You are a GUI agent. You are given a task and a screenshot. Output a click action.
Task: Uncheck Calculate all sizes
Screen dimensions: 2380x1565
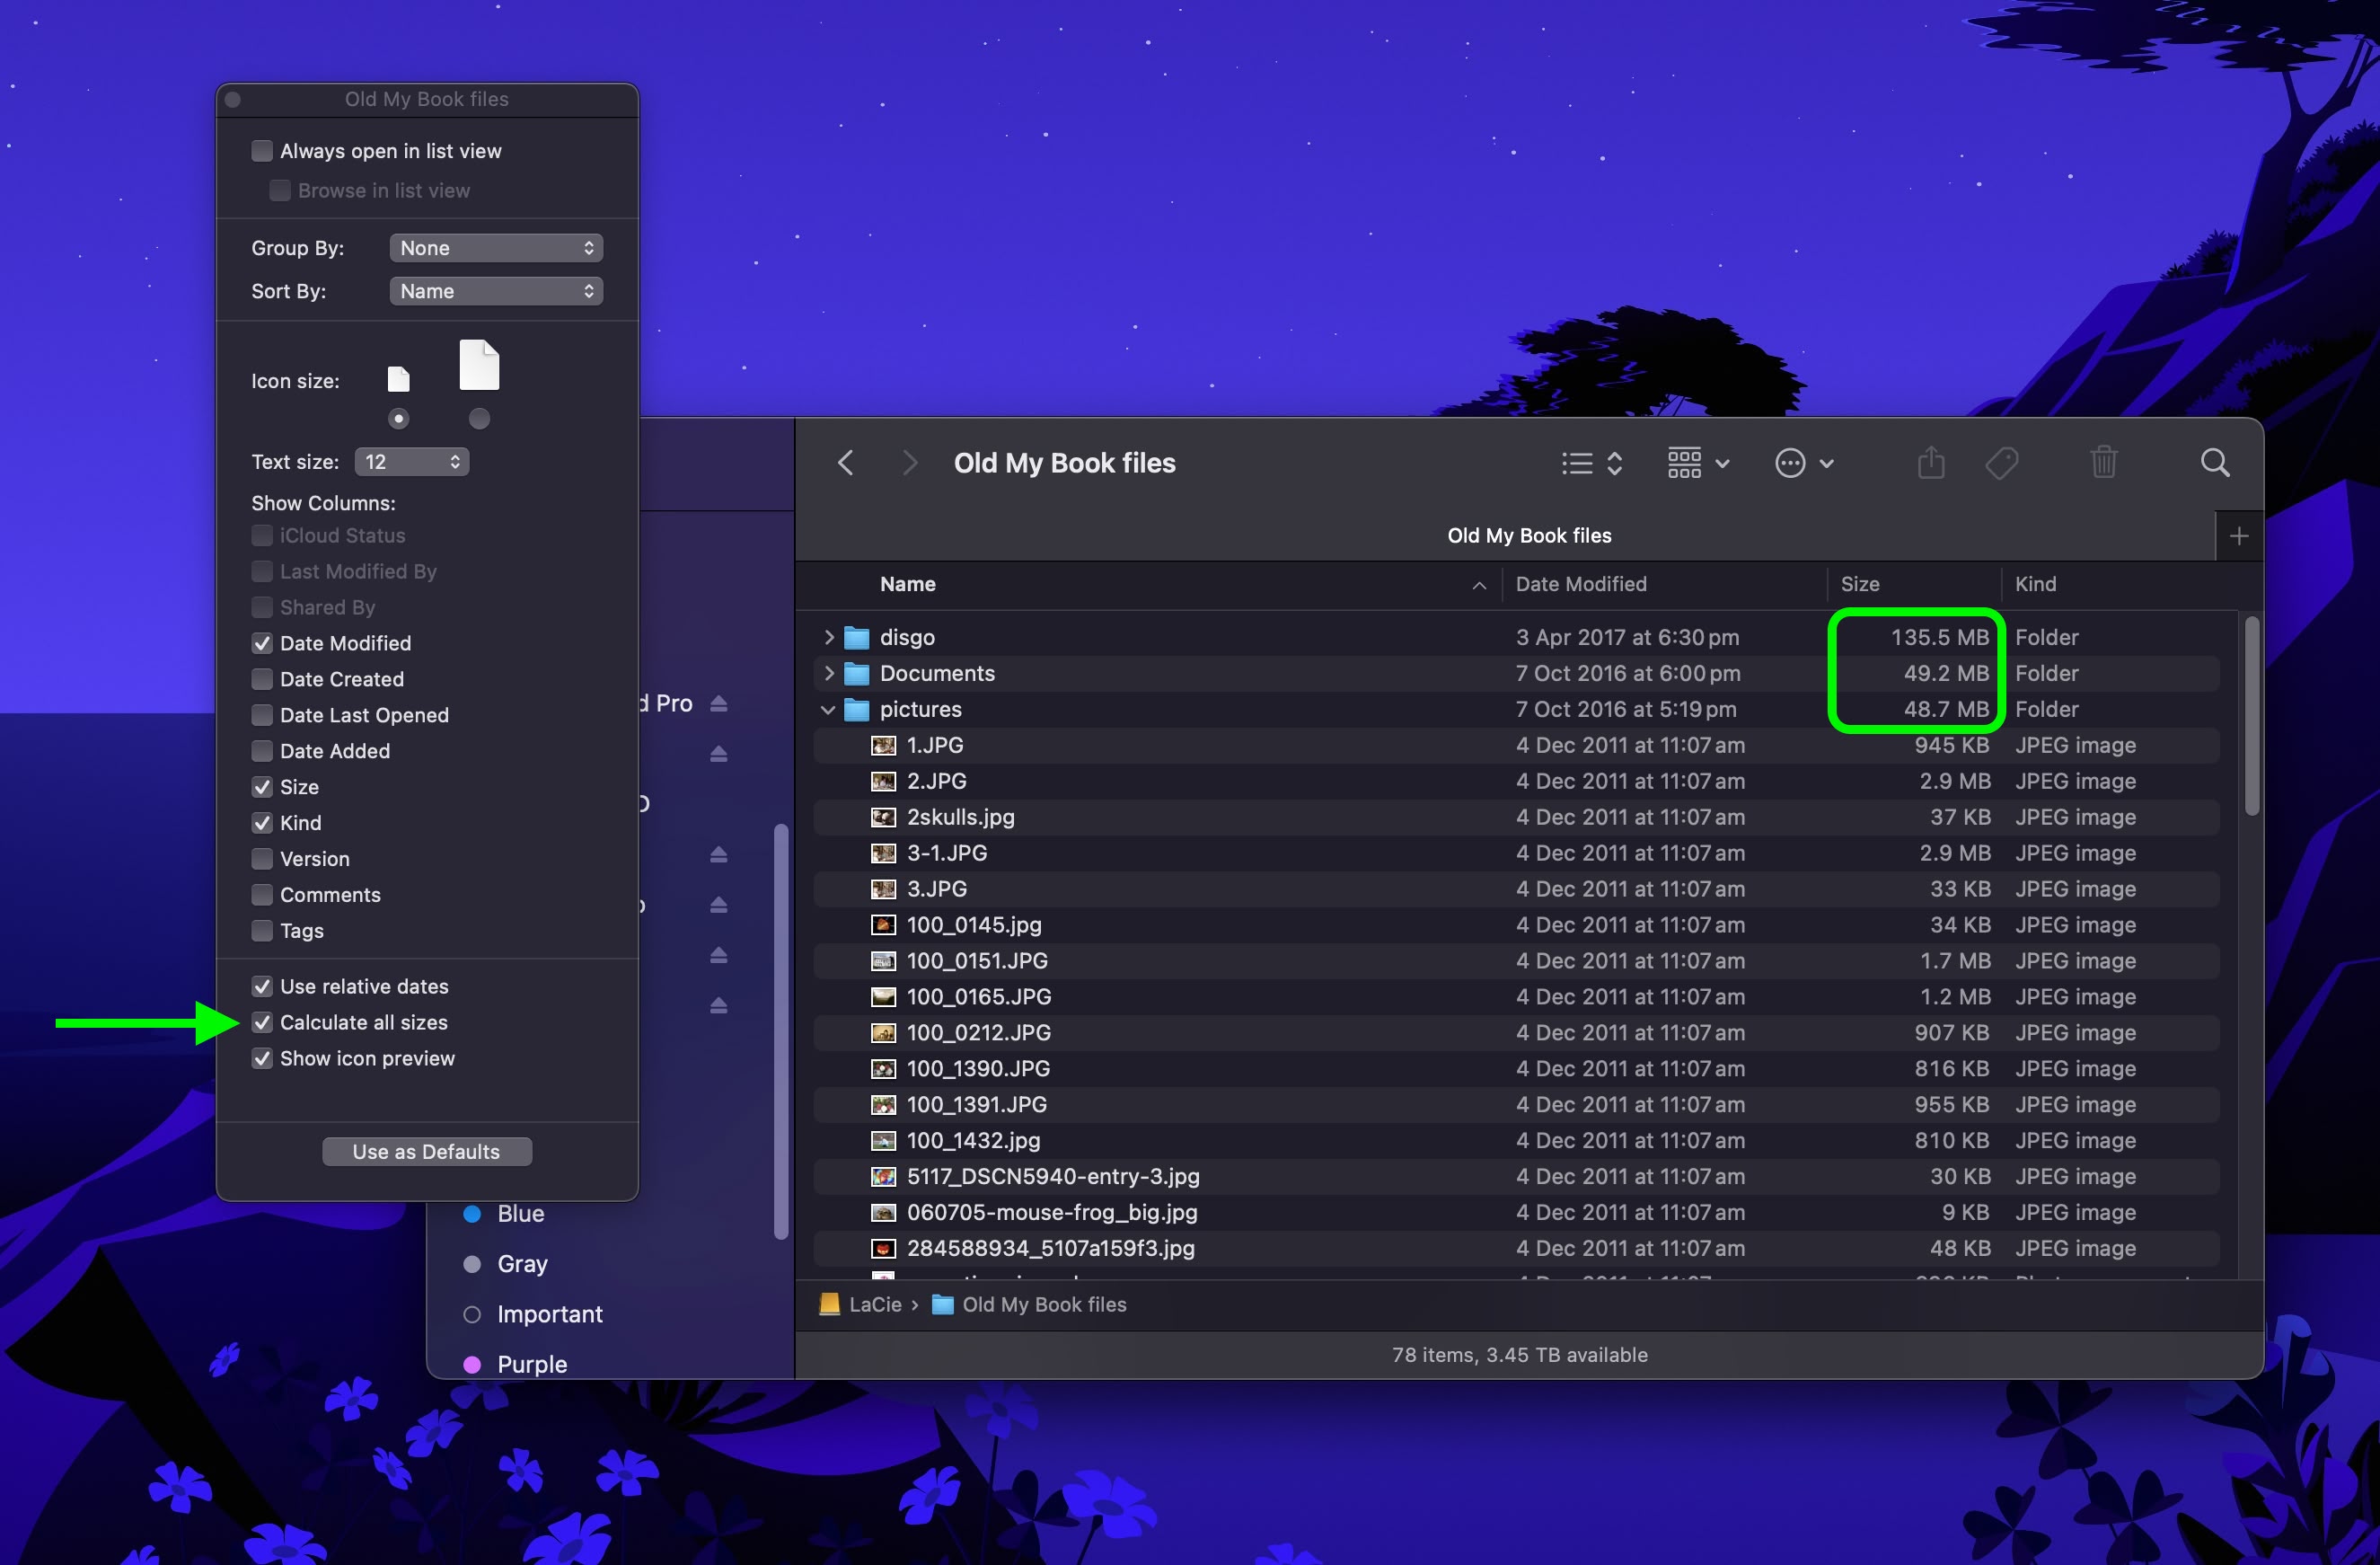click(262, 1022)
